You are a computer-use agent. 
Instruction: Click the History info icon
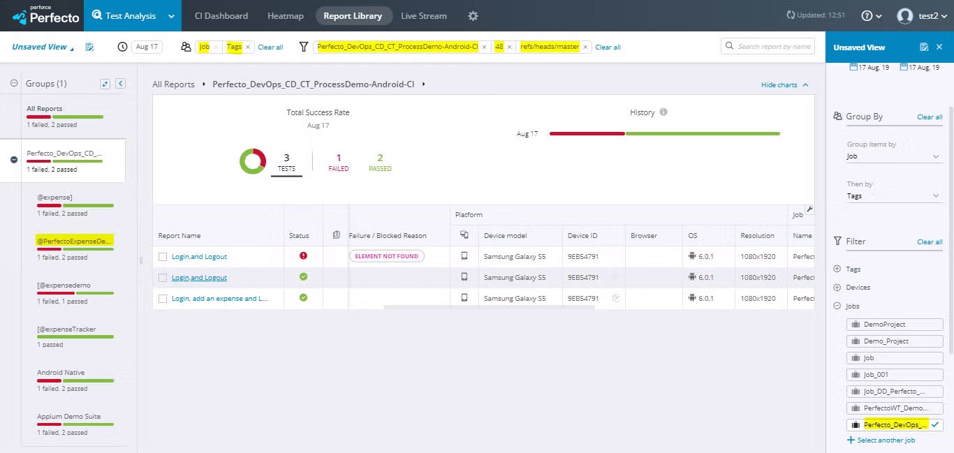pos(663,112)
